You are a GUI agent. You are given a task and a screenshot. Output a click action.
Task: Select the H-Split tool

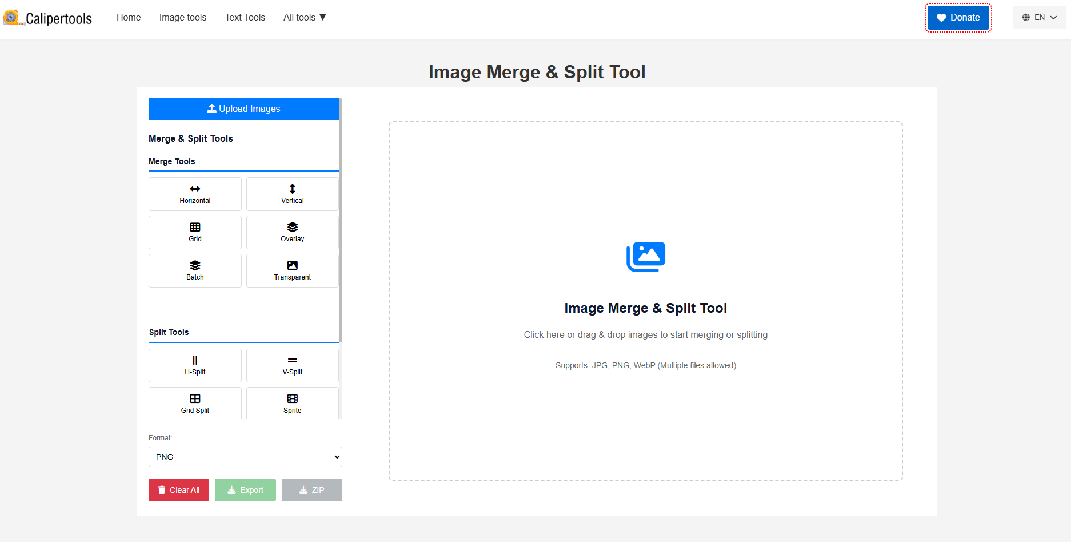(x=195, y=366)
